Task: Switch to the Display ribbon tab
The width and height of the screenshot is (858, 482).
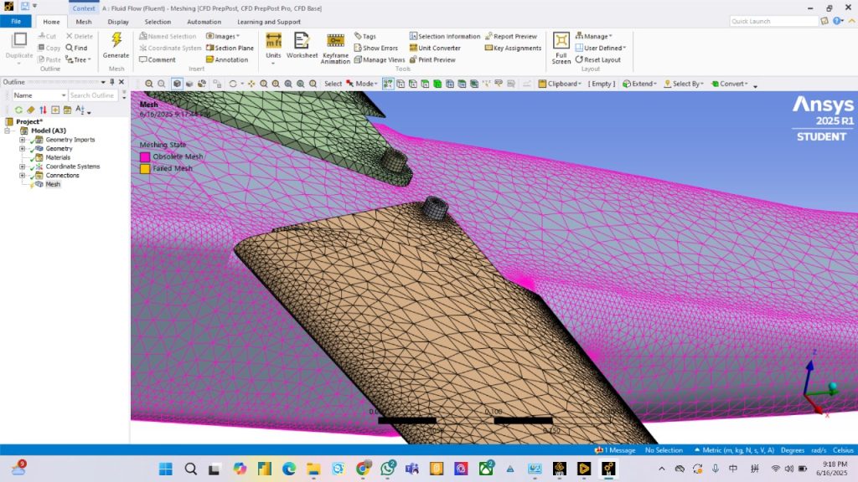Action: pos(118,22)
